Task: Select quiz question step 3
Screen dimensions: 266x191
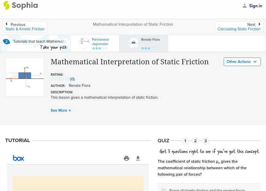Action: point(205,141)
